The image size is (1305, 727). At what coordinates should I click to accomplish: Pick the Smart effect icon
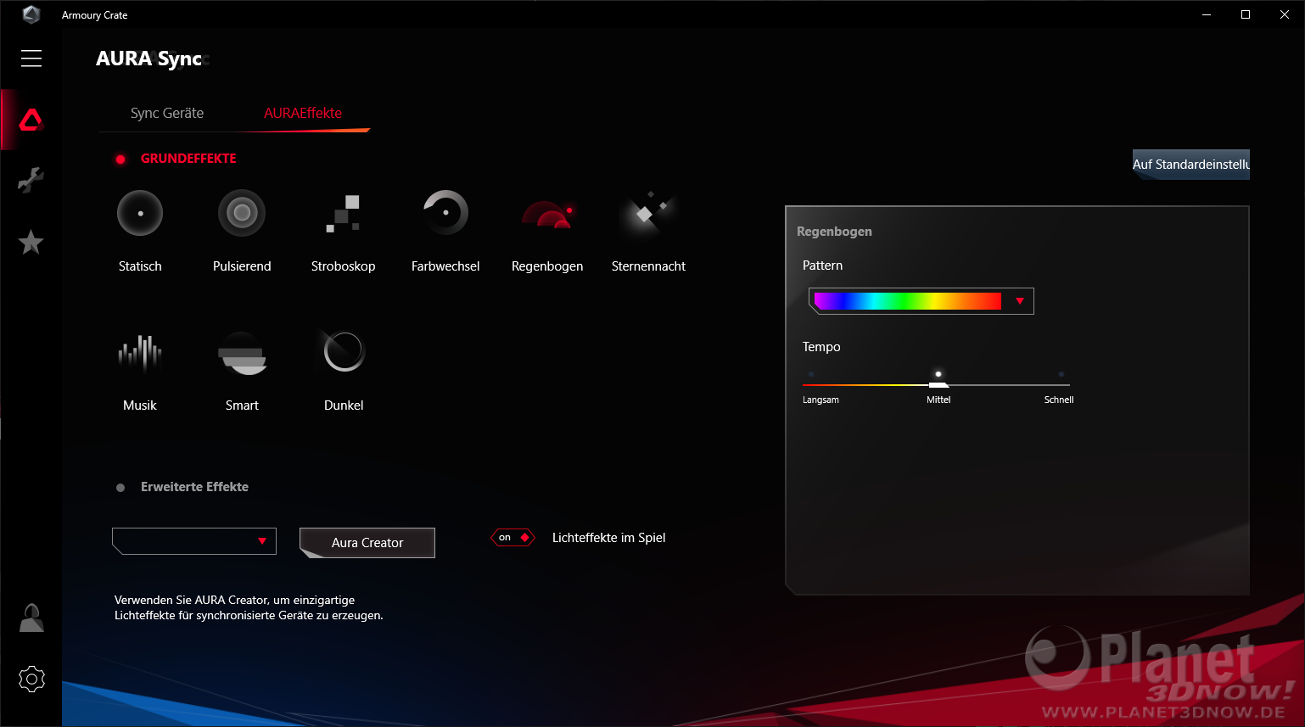tap(242, 354)
